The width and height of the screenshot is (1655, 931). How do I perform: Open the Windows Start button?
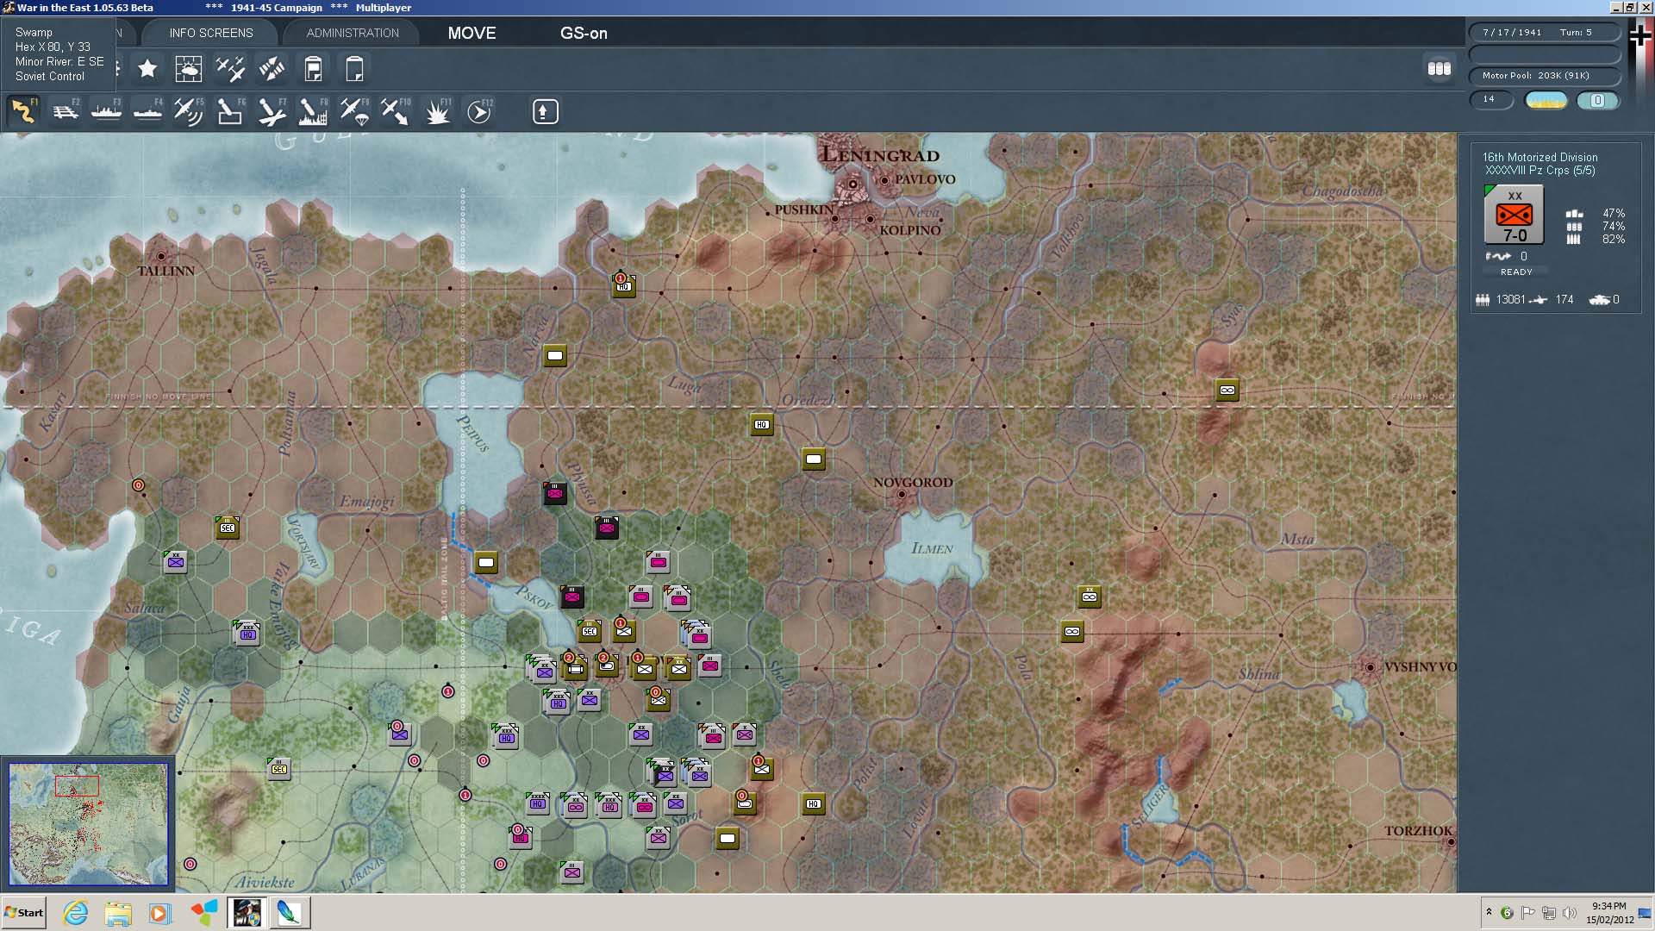coord(24,912)
